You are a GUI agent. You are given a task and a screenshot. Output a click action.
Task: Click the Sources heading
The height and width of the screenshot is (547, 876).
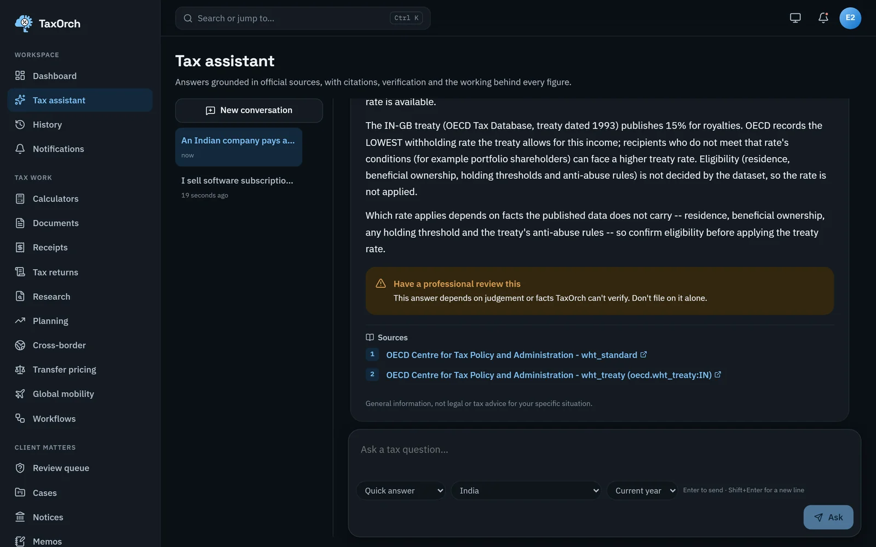tap(387, 337)
